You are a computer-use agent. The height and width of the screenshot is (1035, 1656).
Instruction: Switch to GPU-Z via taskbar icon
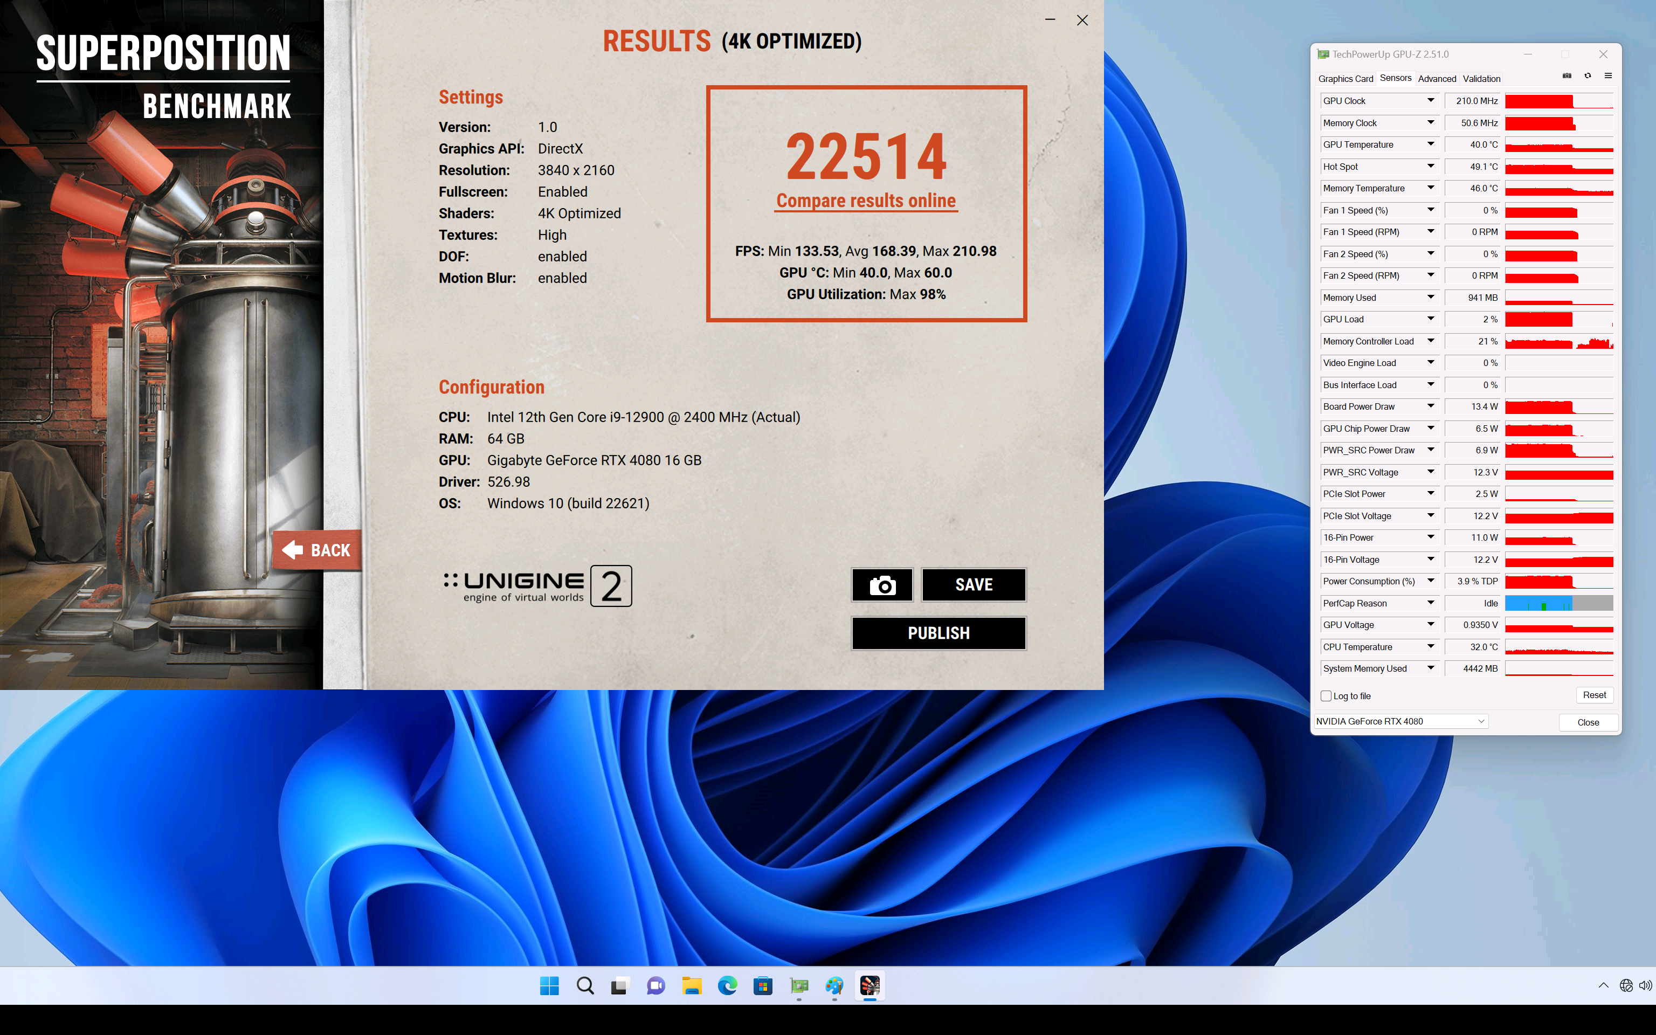[x=798, y=986]
